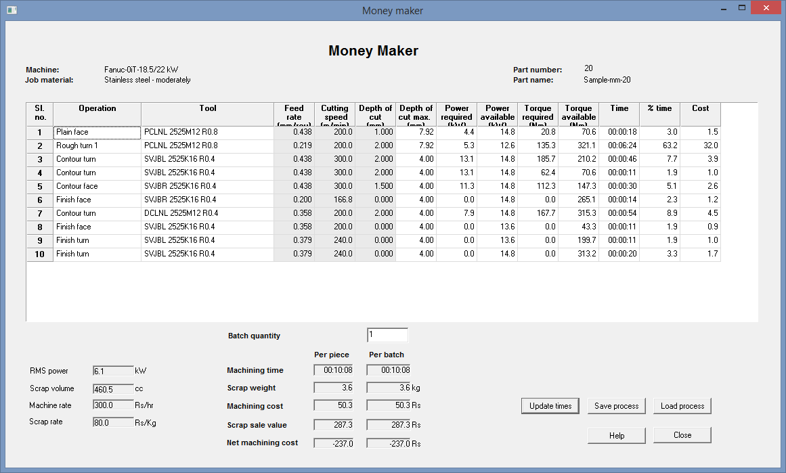
Task: Click the time cell 00:06:24
Action: pos(619,145)
